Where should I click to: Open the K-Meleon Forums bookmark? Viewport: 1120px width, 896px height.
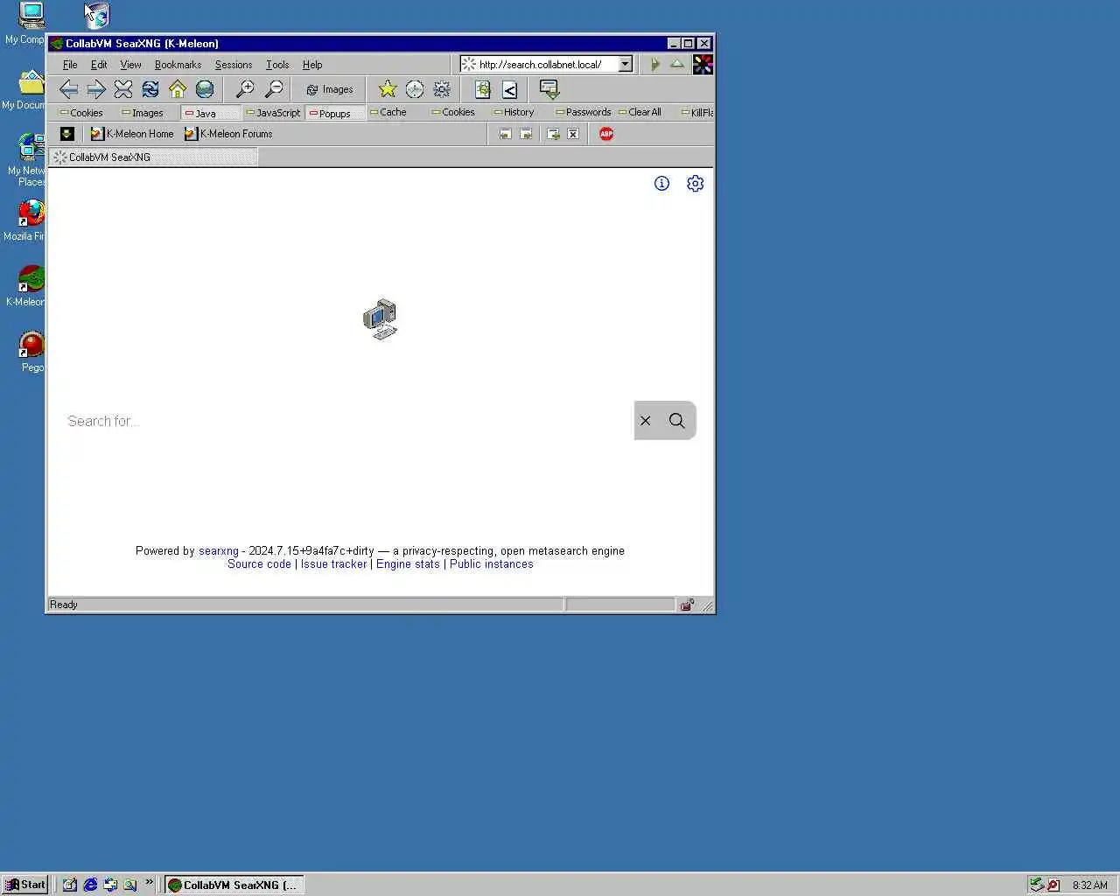click(x=228, y=134)
